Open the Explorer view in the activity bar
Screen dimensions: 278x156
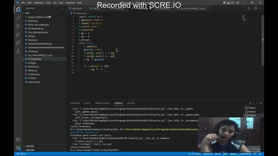[x=18, y=10]
